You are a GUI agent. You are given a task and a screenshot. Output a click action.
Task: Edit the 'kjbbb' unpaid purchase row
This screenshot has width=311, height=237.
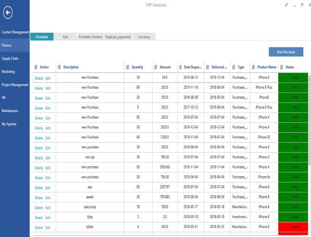48,228
